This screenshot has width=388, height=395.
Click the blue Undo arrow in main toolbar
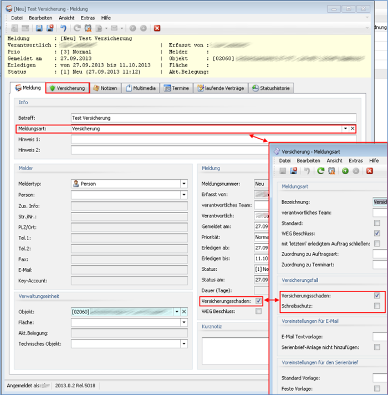64,28
